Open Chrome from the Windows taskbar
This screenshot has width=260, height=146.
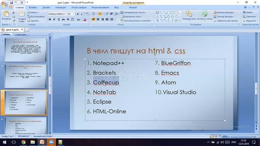pos(24,142)
